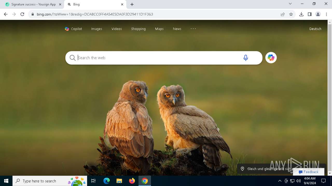Open Bing News link
The width and height of the screenshot is (332, 186).
pyautogui.click(x=177, y=29)
